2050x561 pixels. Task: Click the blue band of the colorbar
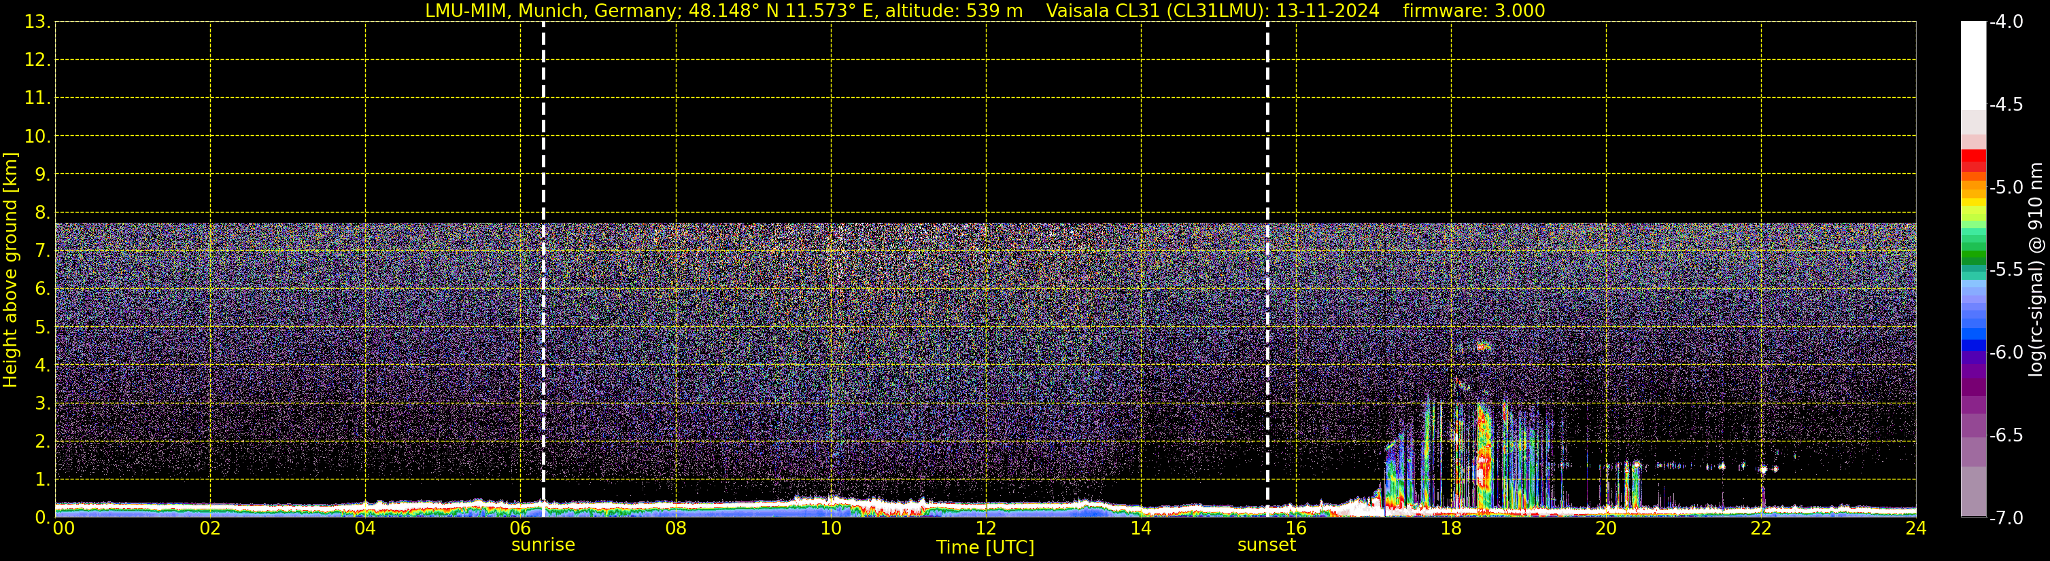1972,342
